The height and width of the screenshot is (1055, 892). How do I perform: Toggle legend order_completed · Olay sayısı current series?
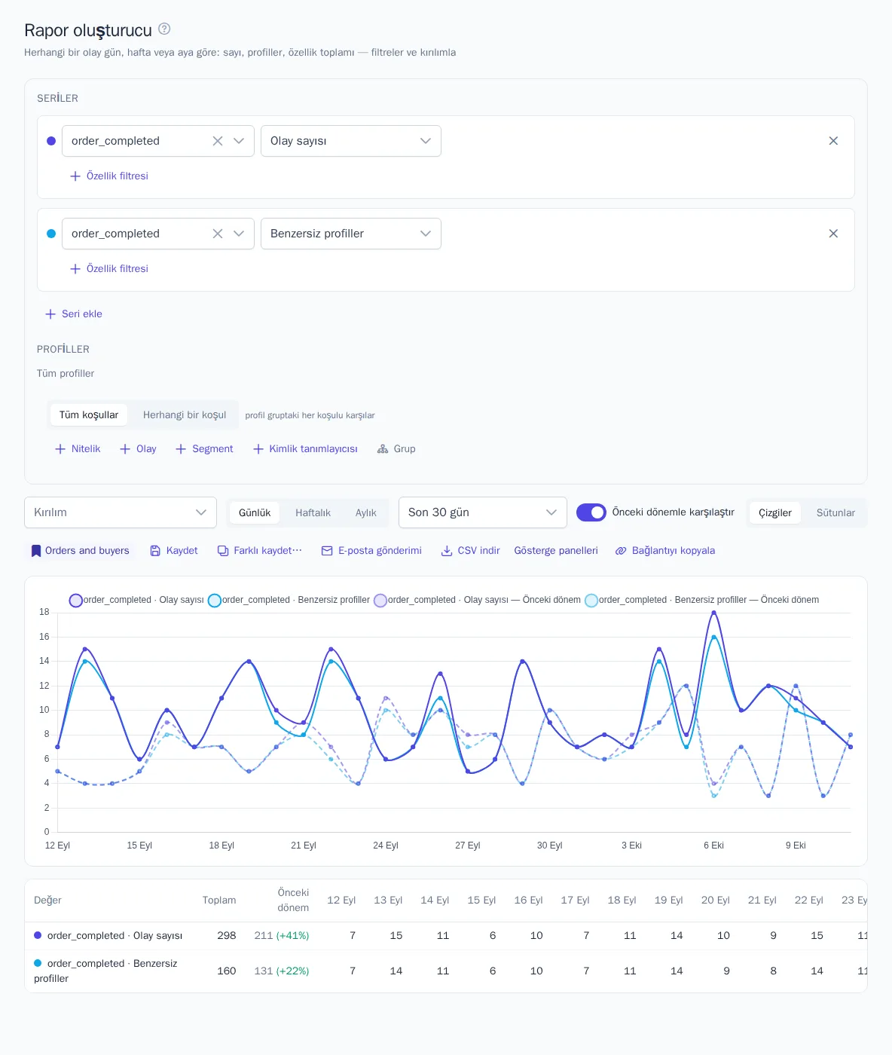click(137, 600)
